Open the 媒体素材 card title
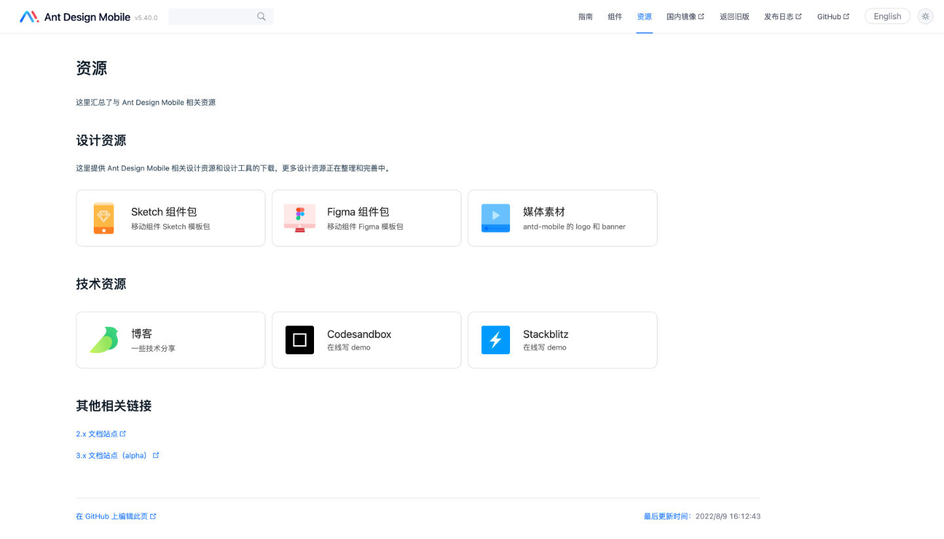Screen dimensions: 944x539 pyautogui.click(x=544, y=212)
